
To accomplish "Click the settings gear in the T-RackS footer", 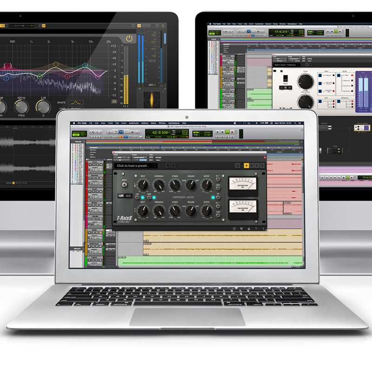I will (x=234, y=229).
